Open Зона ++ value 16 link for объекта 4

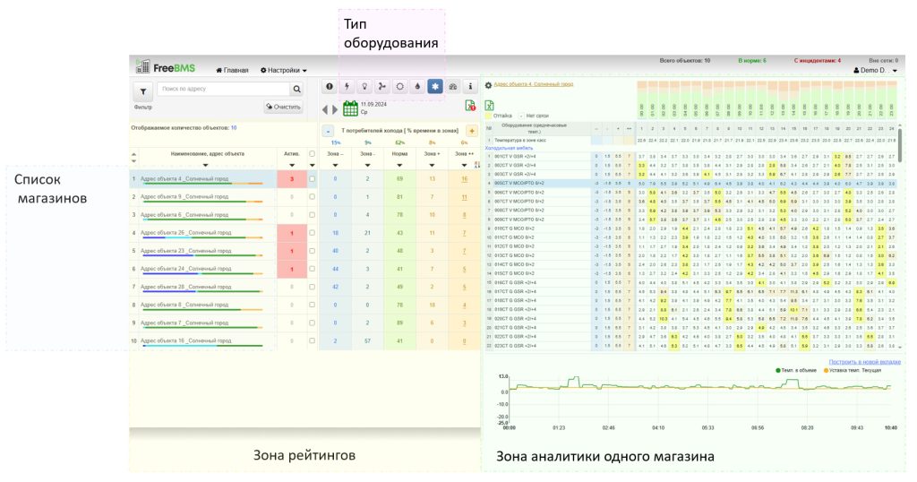(x=465, y=179)
